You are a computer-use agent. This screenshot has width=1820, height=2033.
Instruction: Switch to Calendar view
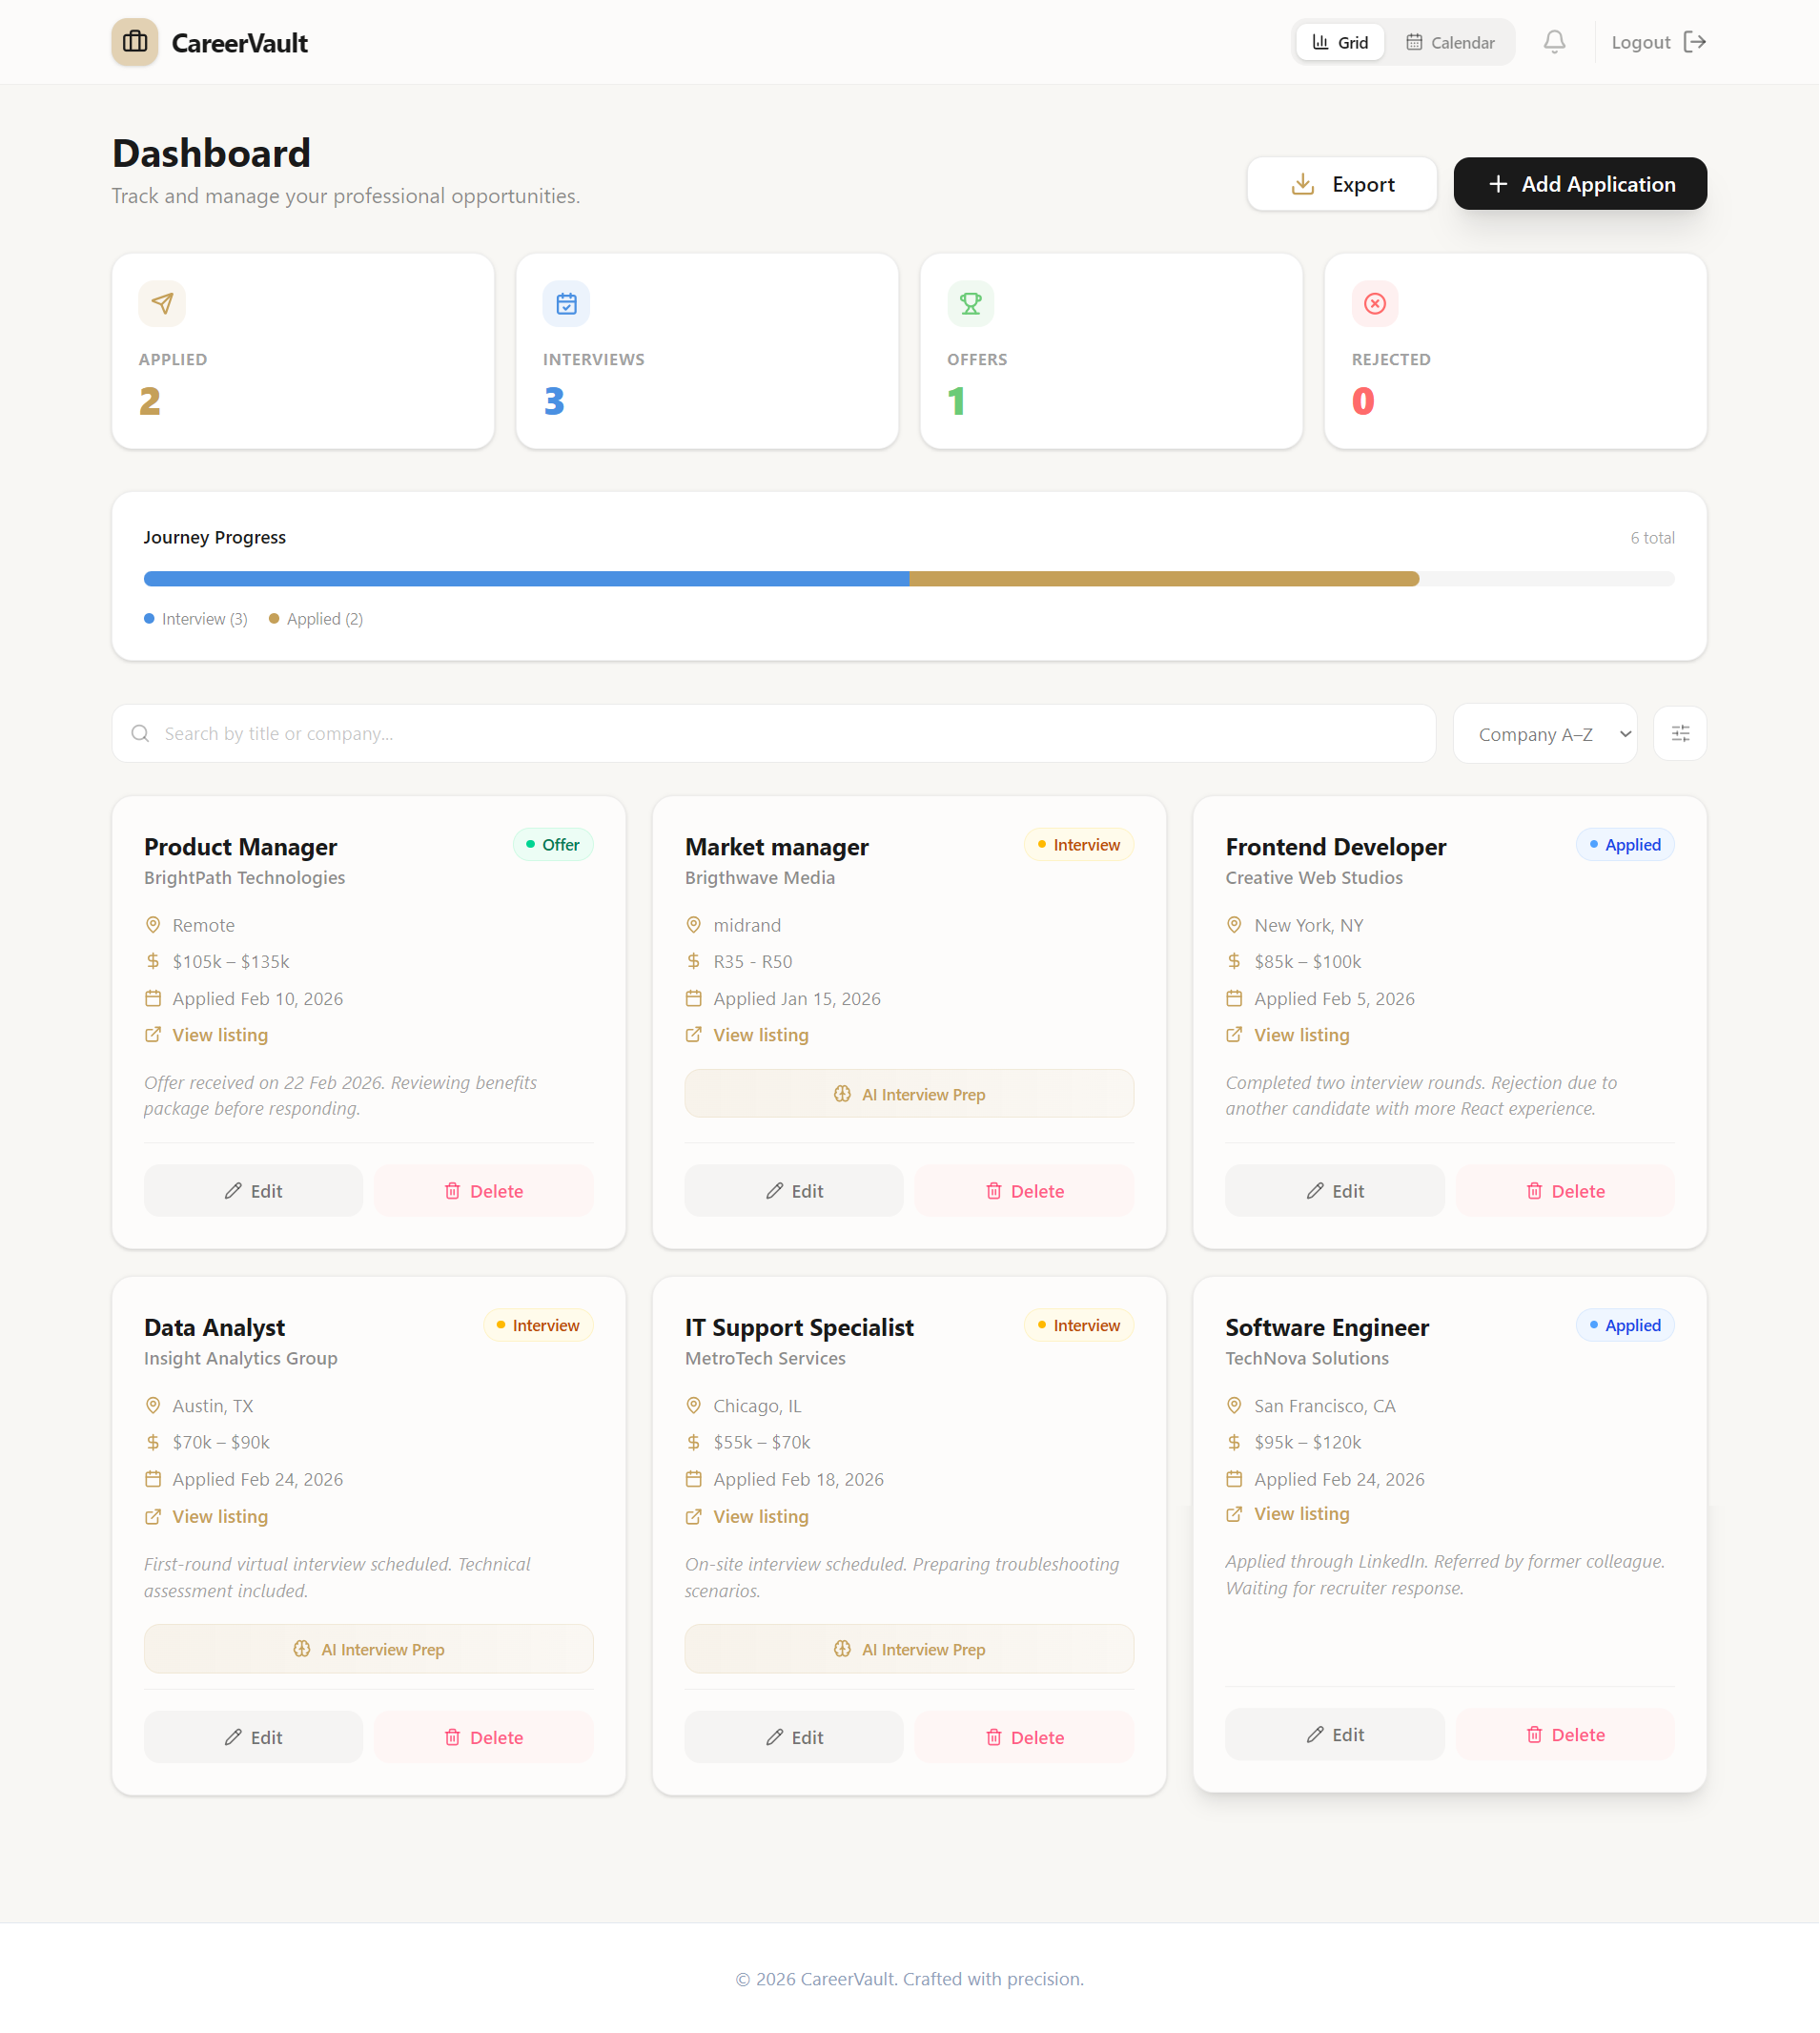1451,42
